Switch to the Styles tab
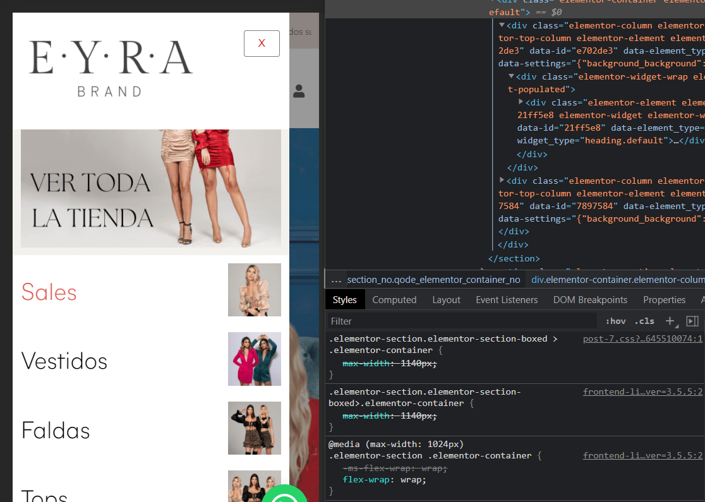Image resolution: width=705 pixels, height=502 pixels. click(344, 300)
